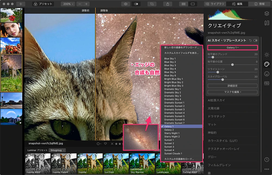
Task: Open the three-dots more options icon
Action: point(267,169)
